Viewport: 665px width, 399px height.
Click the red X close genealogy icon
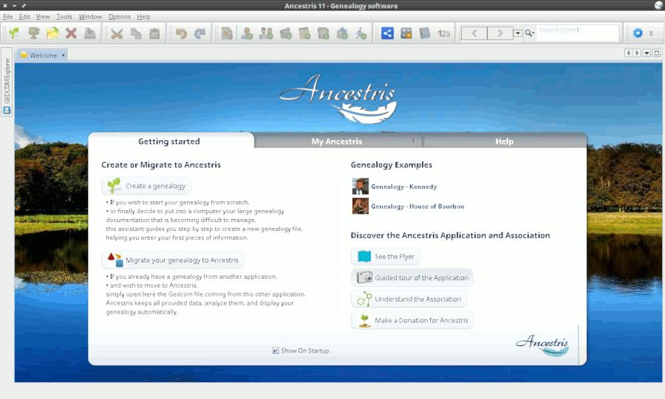[x=71, y=33]
